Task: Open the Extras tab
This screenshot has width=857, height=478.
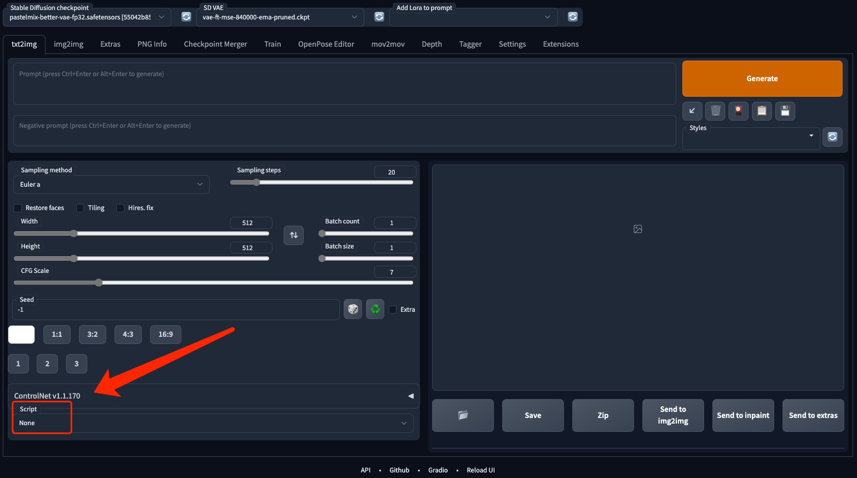Action: tap(110, 44)
